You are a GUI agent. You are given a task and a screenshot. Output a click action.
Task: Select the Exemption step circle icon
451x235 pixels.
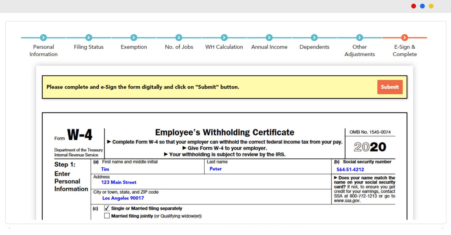(x=134, y=38)
